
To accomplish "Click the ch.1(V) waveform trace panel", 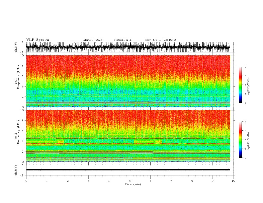I will (128, 47).
